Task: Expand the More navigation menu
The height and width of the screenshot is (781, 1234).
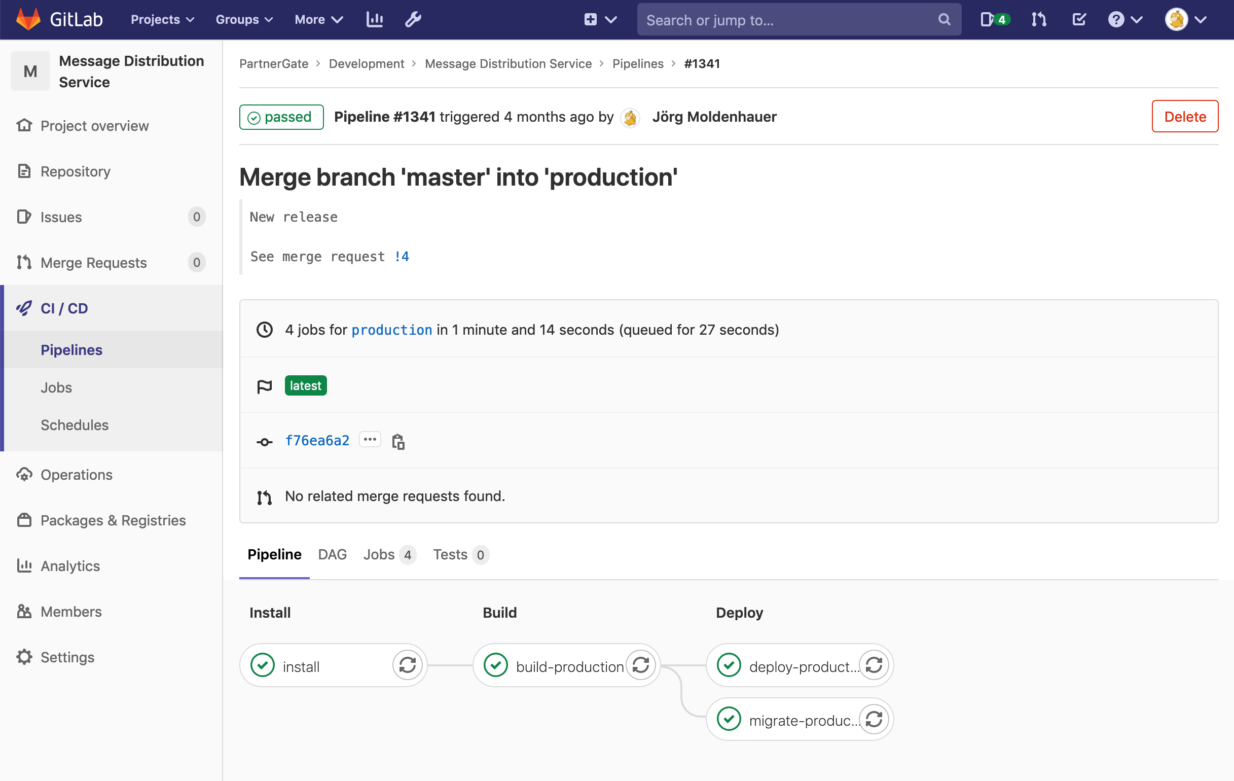Action: [318, 19]
